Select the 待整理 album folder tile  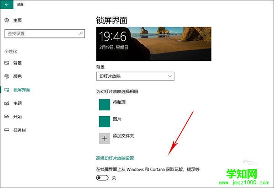(x=105, y=105)
